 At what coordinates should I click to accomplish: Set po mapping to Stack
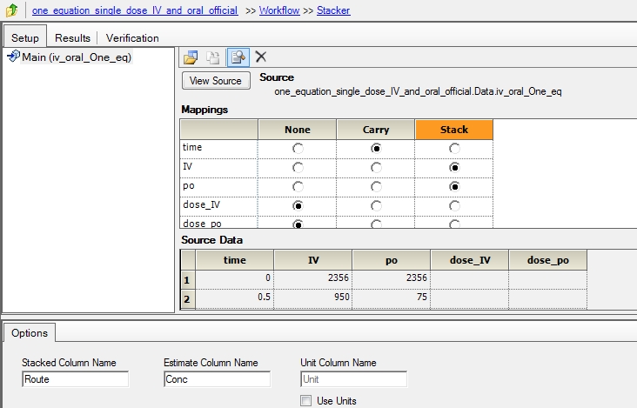(454, 187)
